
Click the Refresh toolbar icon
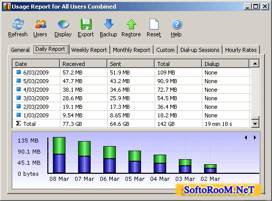(x=18, y=24)
